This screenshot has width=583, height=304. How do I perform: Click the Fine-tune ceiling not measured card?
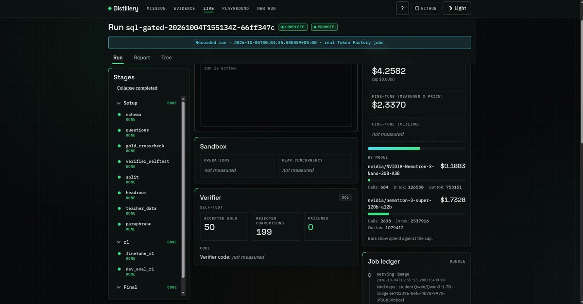(x=416, y=129)
